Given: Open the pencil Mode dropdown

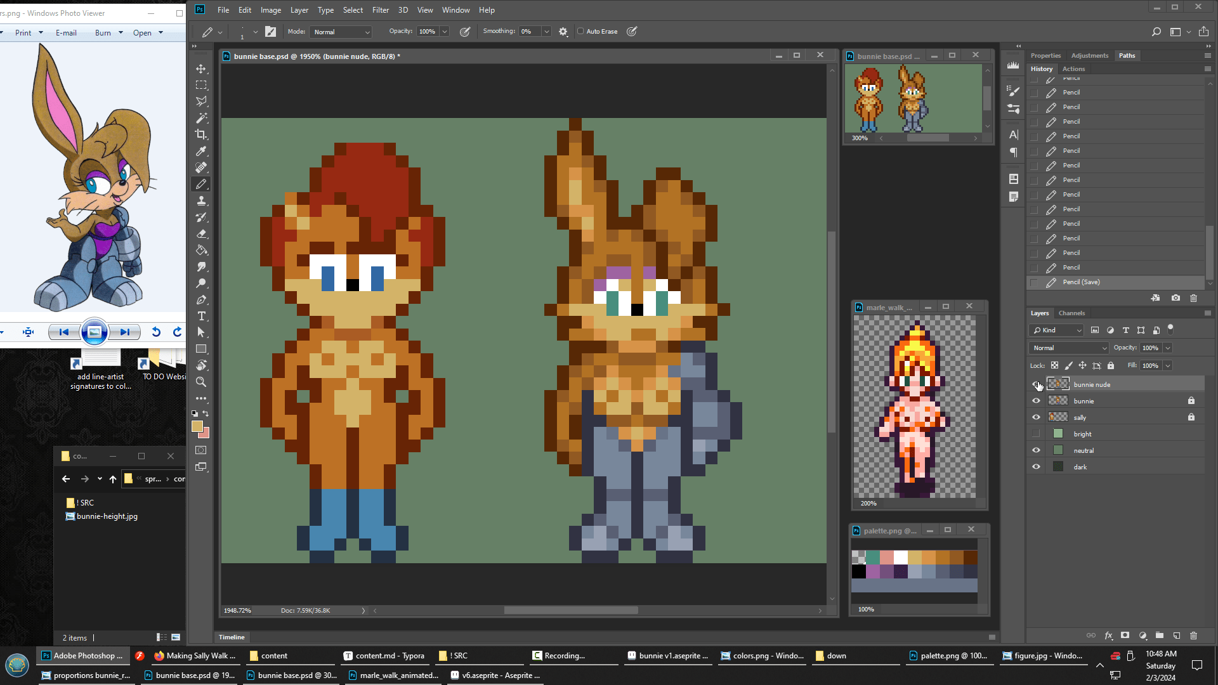Looking at the screenshot, I should coord(341,32).
